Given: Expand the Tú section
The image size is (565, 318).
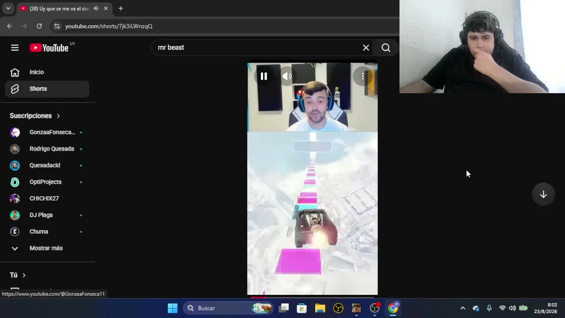Looking at the screenshot, I should click(18, 275).
